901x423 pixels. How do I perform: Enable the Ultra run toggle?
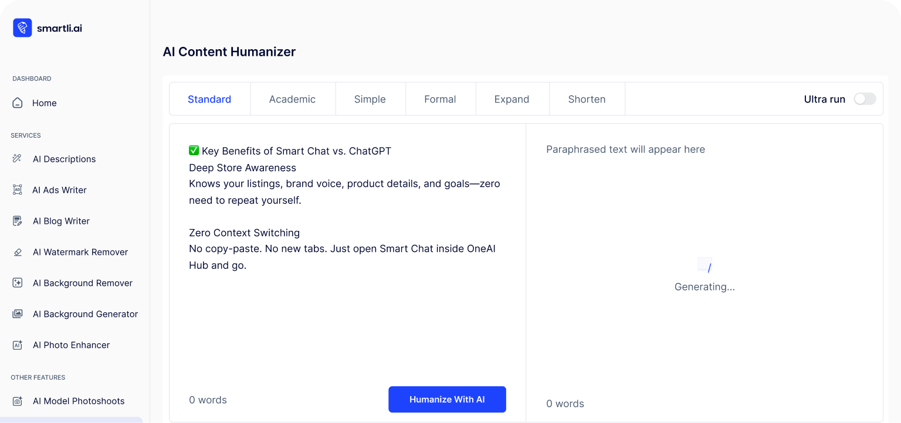coord(864,99)
